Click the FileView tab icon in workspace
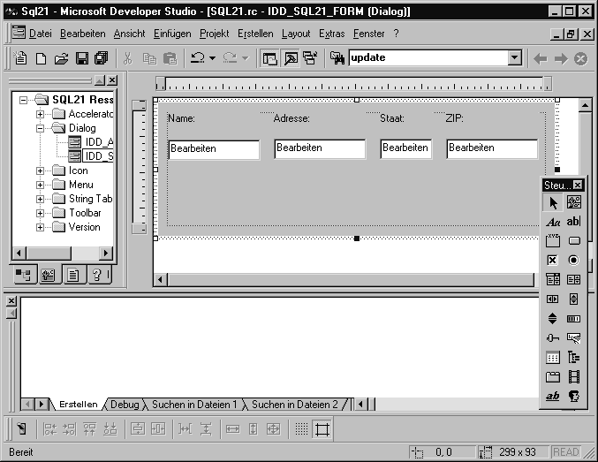 [72, 275]
